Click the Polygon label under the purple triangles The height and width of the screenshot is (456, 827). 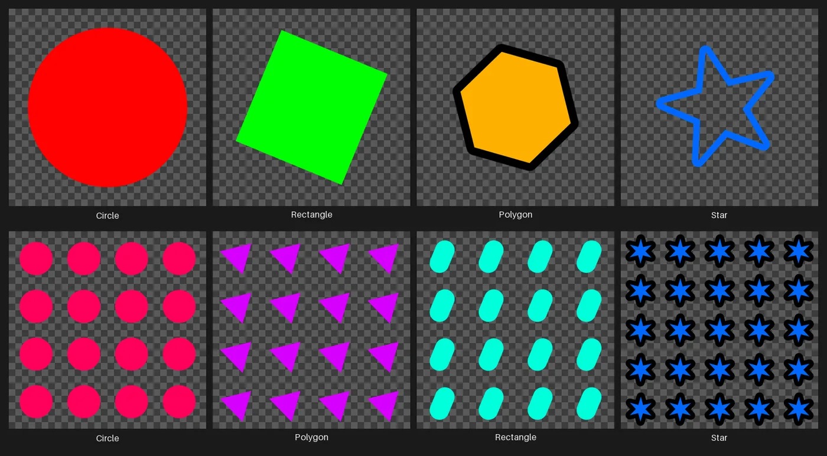pos(311,438)
